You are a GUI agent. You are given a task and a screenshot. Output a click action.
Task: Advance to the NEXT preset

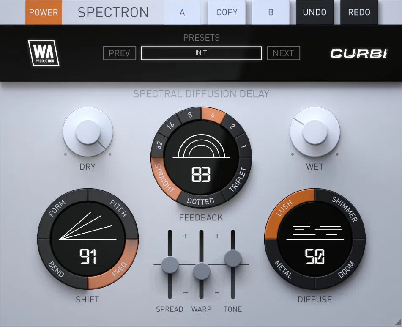point(283,53)
